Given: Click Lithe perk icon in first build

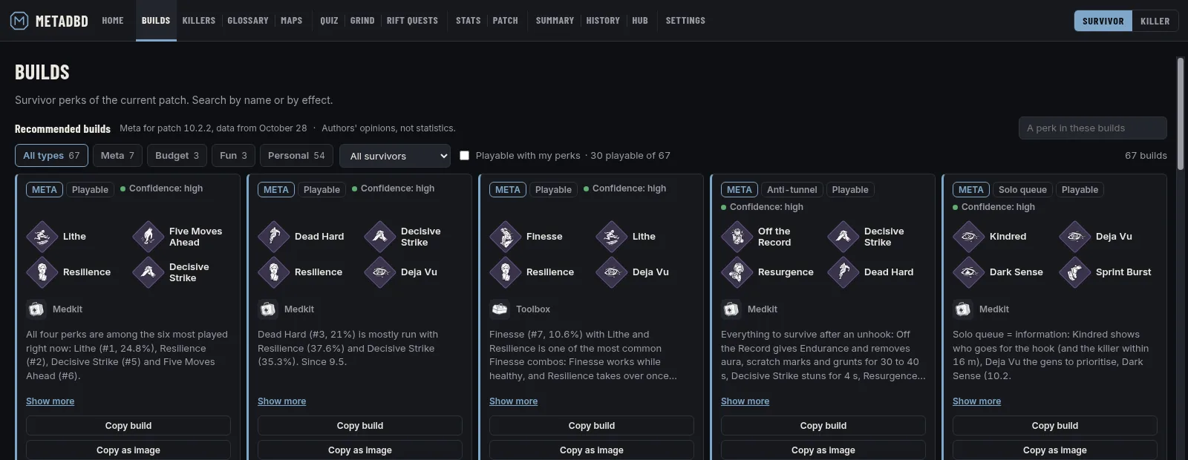Looking at the screenshot, I should (x=42, y=237).
